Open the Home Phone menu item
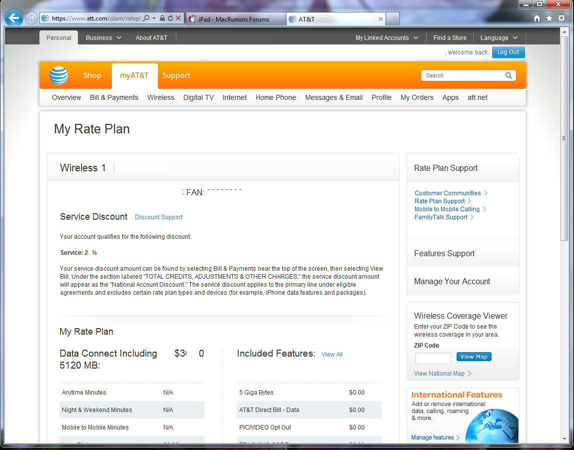 click(276, 97)
